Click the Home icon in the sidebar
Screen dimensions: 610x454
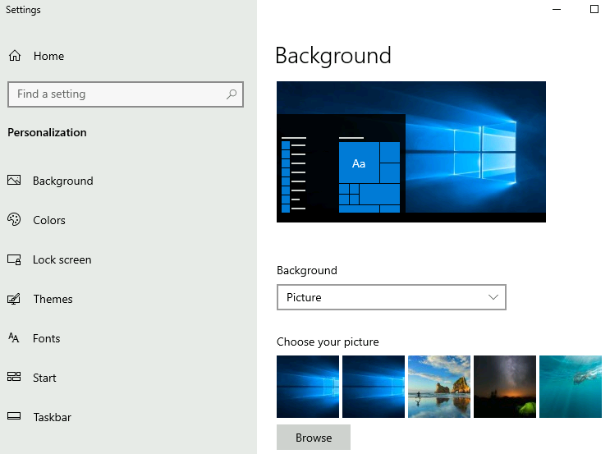coord(14,56)
